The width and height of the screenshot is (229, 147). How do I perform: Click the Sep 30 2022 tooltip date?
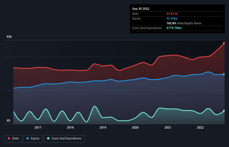click(x=141, y=9)
